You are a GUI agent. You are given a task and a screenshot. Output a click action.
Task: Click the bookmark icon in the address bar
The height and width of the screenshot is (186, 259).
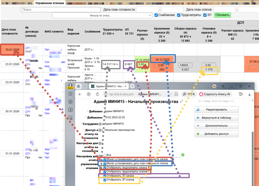tap(176, 94)
